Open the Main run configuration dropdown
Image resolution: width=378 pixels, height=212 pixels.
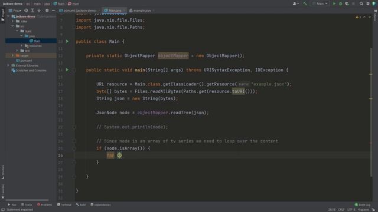coord(320,4)
